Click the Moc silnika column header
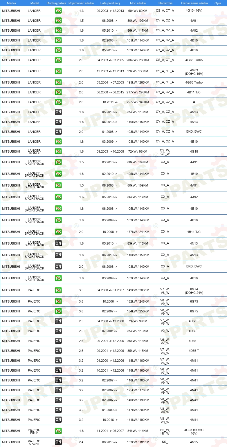 (138, 3)
